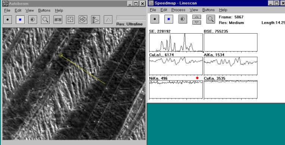Click the up arrow stepper in Speedmap
Viewport: 285px width, 145px height.
[x=197, y=17]
